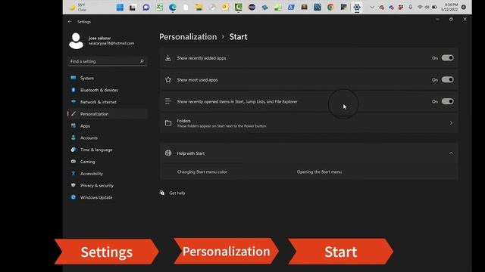This screenshot has height=272, width=485.
Task: Open Apps settings in sidebar
Action: point(108,126)
